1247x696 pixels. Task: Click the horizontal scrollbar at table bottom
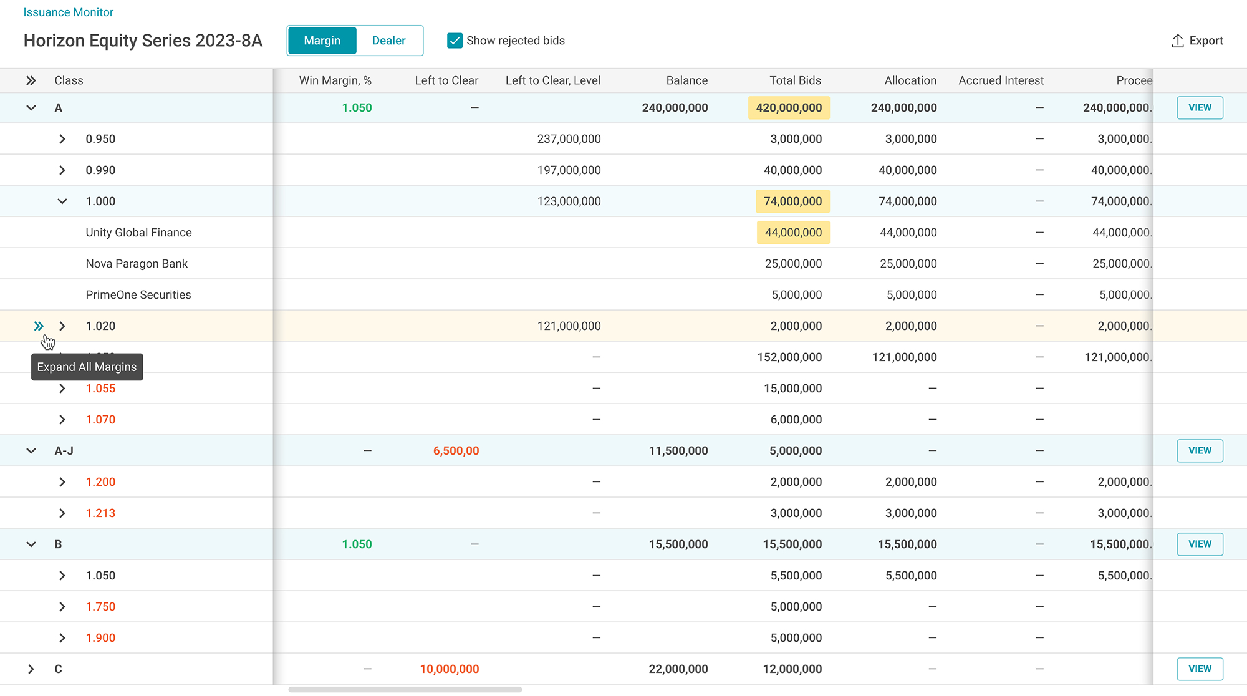pos(405,690)
